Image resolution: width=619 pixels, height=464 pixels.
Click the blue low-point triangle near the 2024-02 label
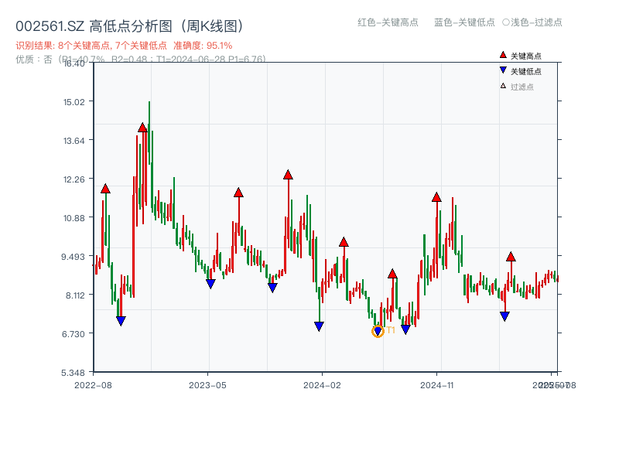click(x=319, y=327)
